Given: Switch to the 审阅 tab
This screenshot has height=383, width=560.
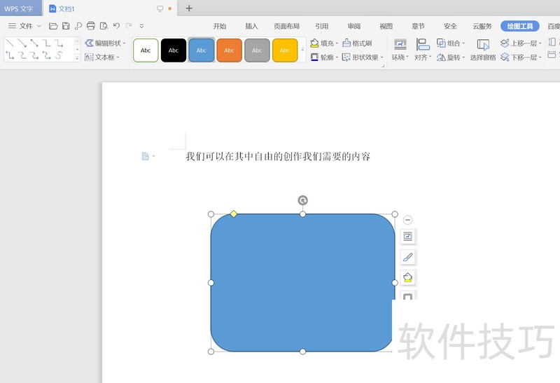Looking at the screenshot, I should click(x=354, y=26).
